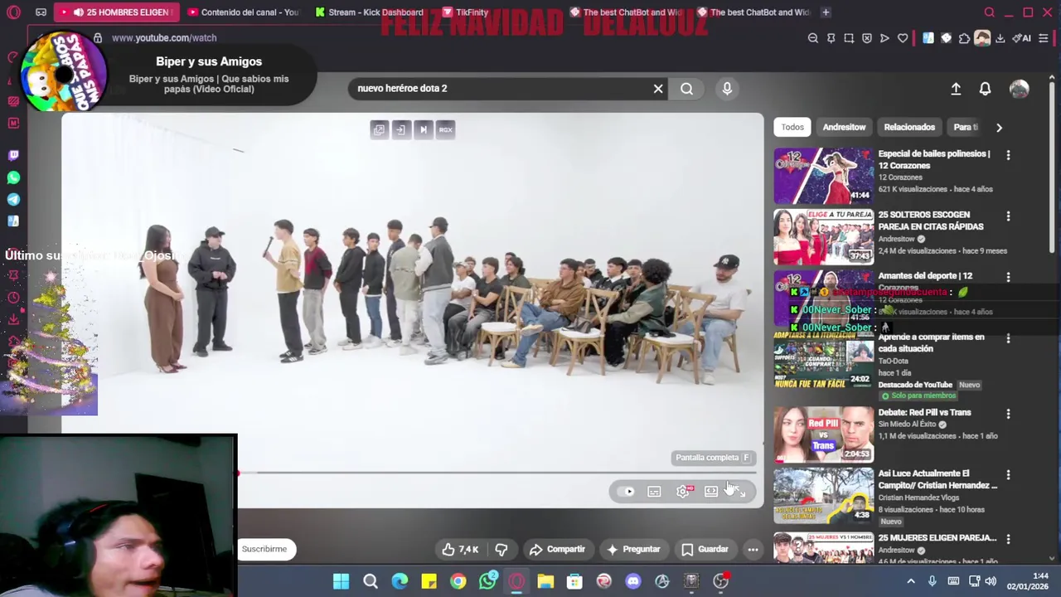Clear the YouTube search box text
Image resolution: width=1061 pixels, height=597 pixels.
point(658,89)
